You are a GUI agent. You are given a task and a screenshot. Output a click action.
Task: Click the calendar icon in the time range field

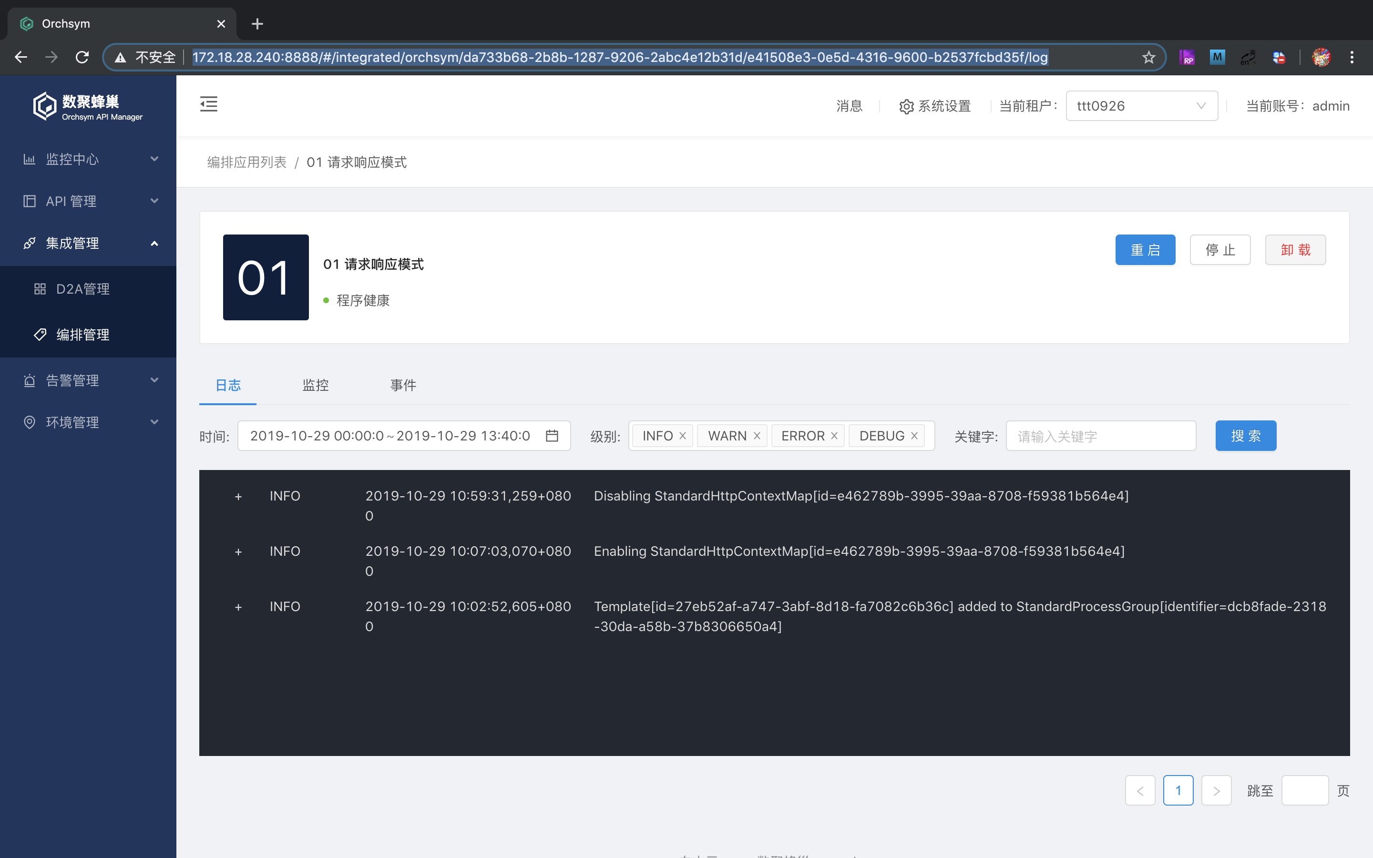click(x=552, y=436)
